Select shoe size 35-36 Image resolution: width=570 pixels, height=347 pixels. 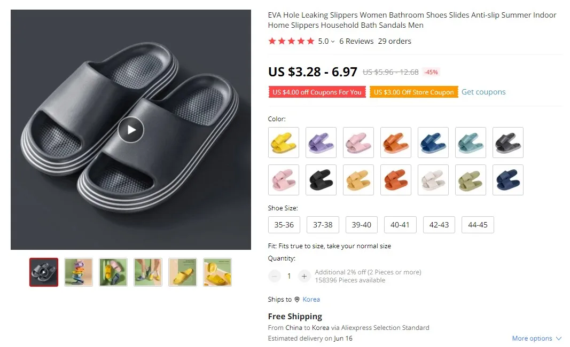284,225
